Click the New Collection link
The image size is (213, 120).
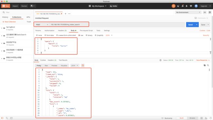tap(9, 22)
